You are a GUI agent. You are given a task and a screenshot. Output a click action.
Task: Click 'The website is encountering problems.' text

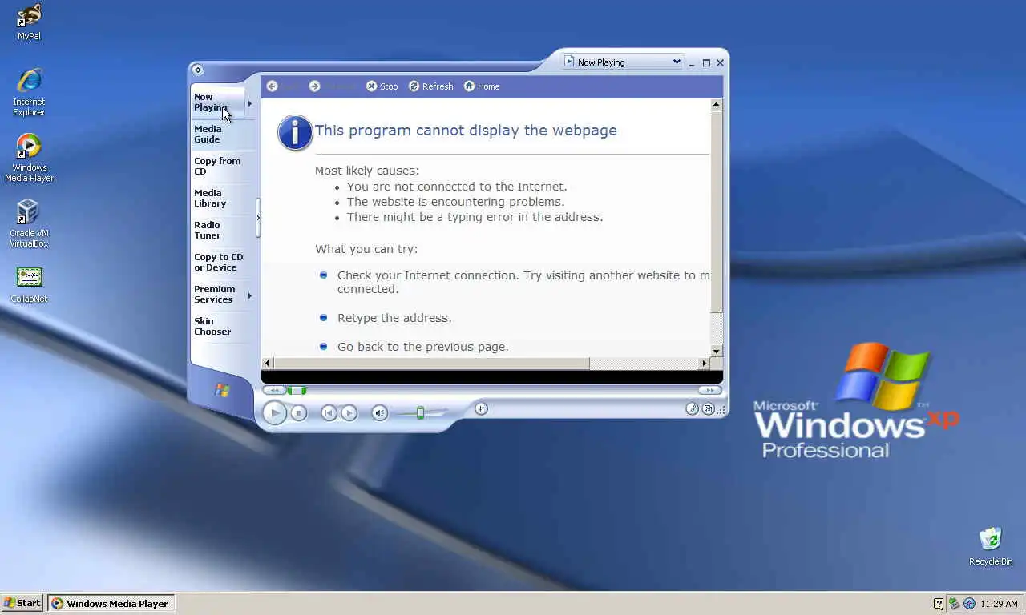click(x=456, y=202)
